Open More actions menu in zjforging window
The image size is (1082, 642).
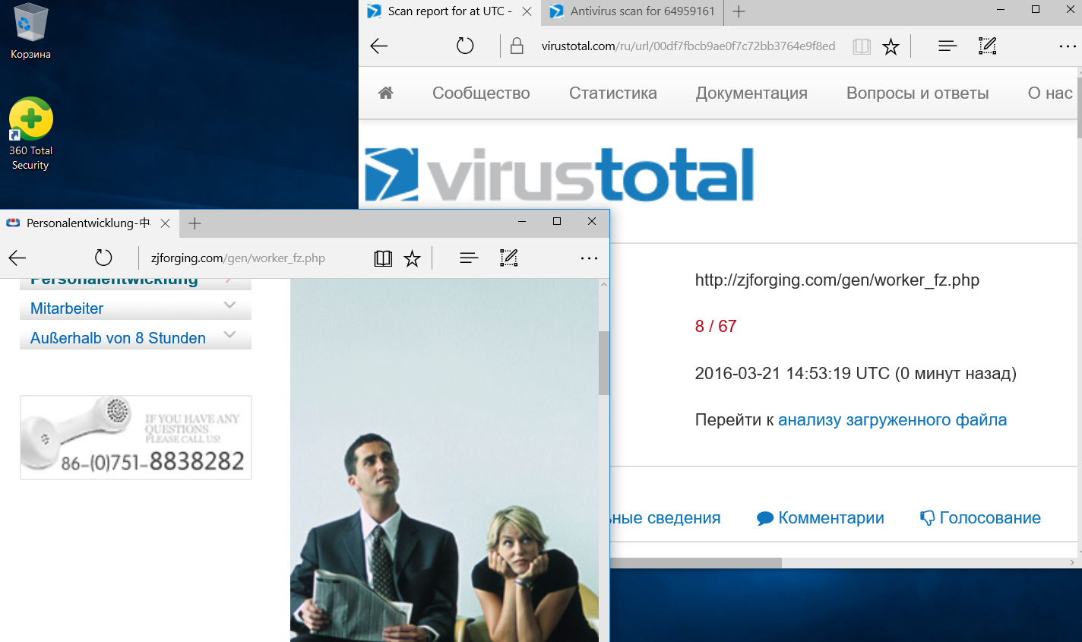[x=589, y=258]
